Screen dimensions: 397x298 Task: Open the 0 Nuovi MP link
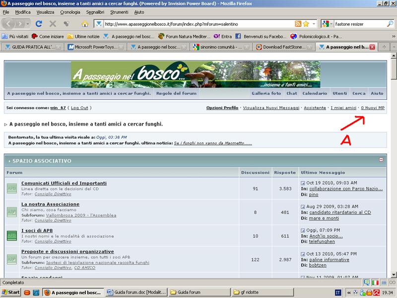point(372,108)
